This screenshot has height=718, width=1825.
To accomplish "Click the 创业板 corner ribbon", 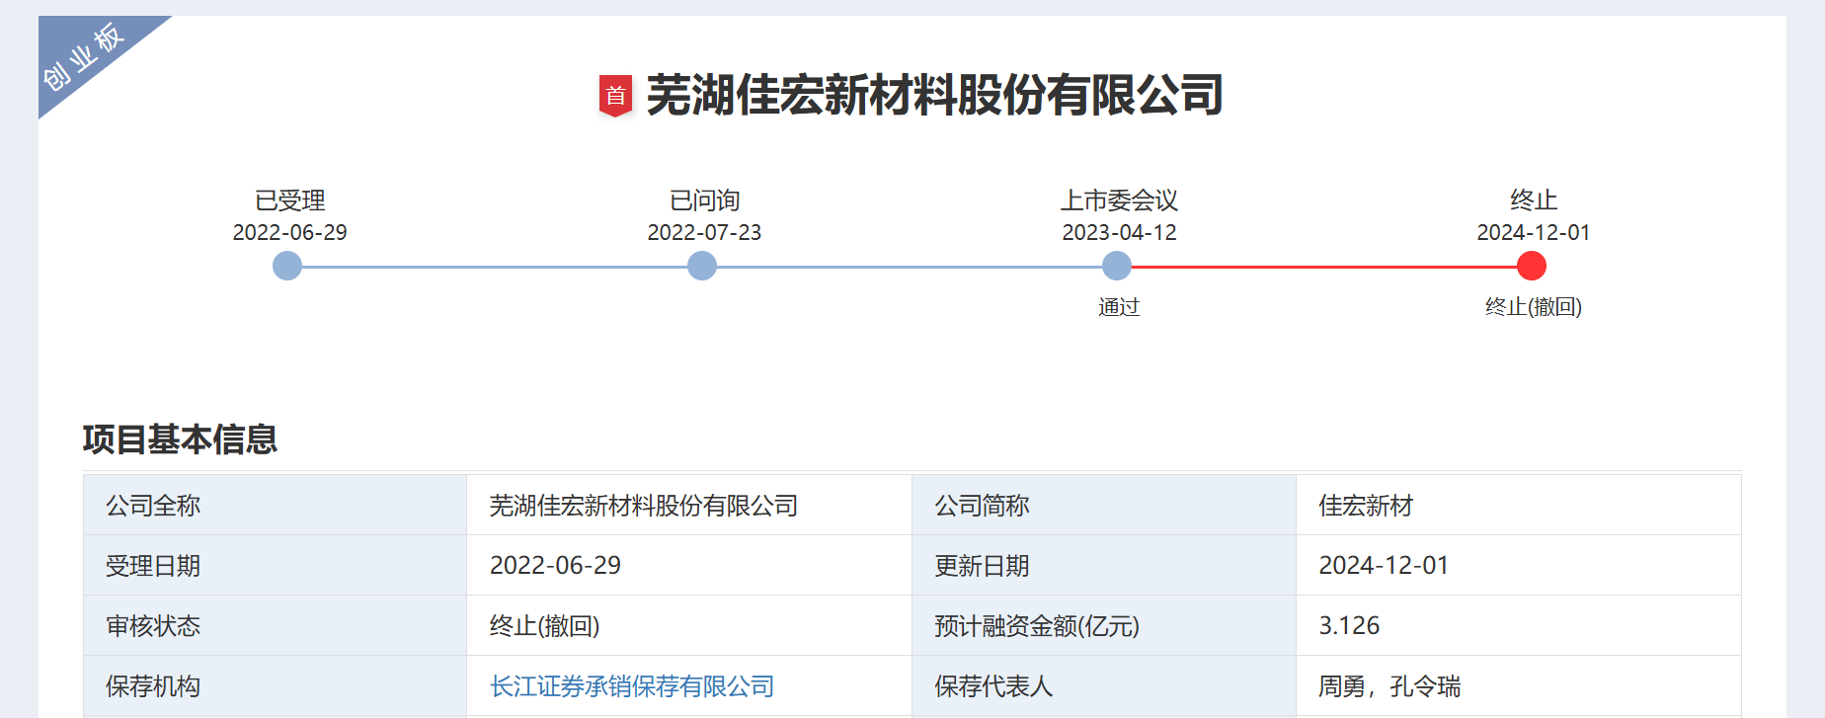I will coord(83,56).
